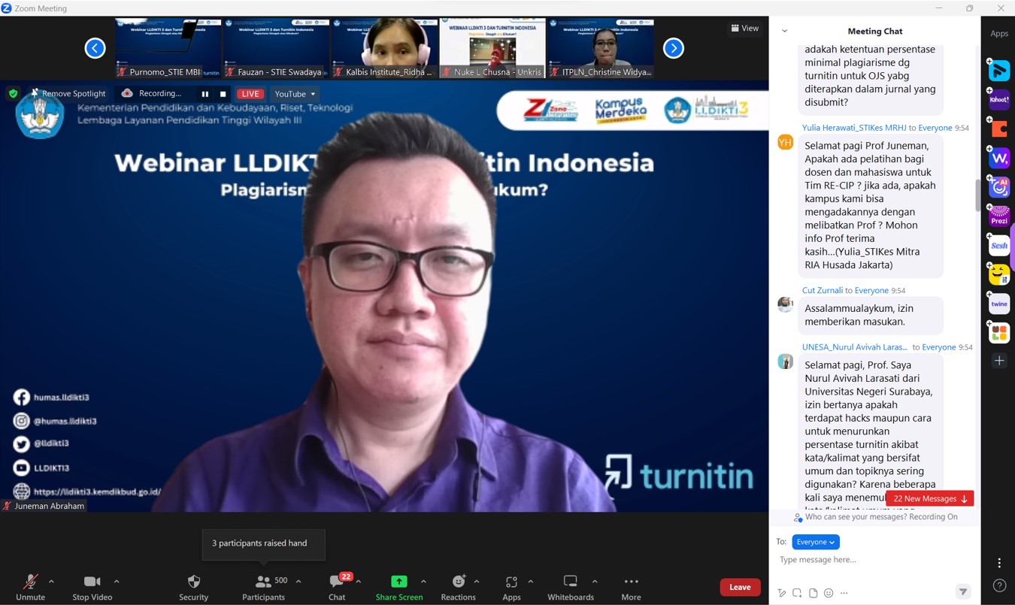Choose chat recipient Everyone dropdown

click(816, 542)
